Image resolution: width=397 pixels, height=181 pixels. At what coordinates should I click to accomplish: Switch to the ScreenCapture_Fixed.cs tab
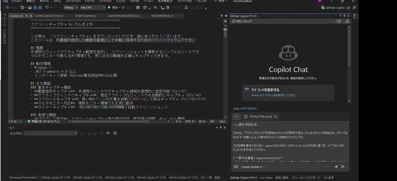pos(49,16)
